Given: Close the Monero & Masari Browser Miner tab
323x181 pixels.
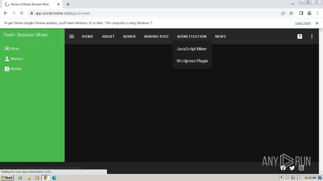Looking at the screenshot, I should [x=59, y=4].
